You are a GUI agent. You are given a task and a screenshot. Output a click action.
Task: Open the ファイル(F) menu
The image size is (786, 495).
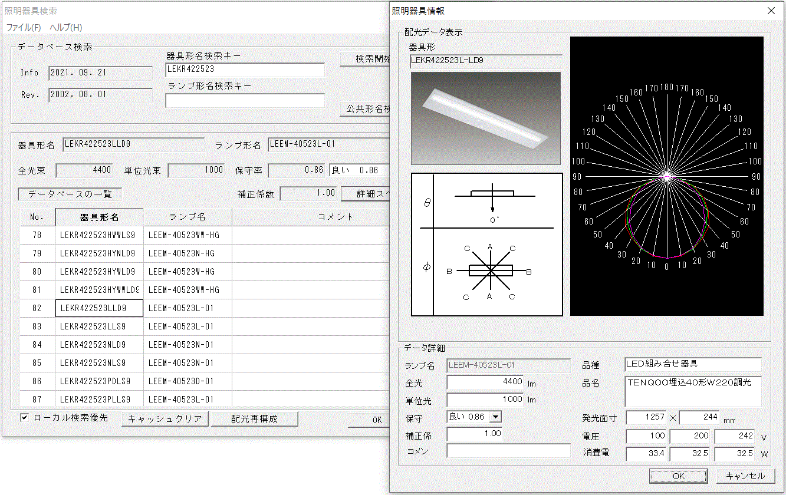[x=22, y=27]
